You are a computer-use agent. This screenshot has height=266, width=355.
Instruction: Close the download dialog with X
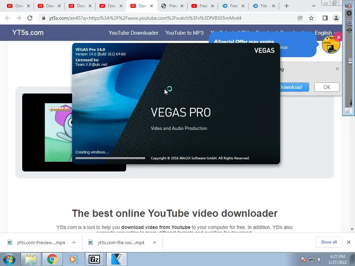point(337,69)
